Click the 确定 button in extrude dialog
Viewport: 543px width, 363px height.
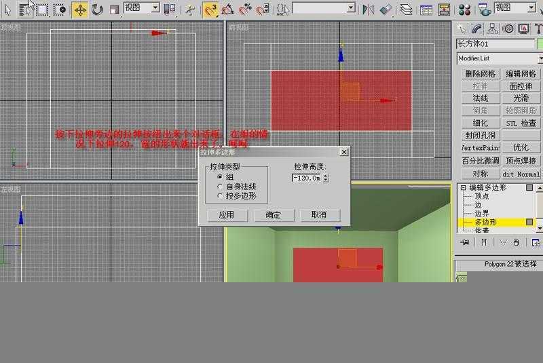tap(274, 215)
